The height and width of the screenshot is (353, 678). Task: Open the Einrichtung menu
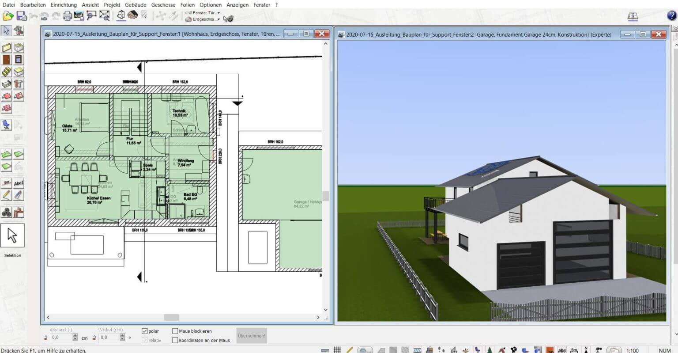click(64, 5)
